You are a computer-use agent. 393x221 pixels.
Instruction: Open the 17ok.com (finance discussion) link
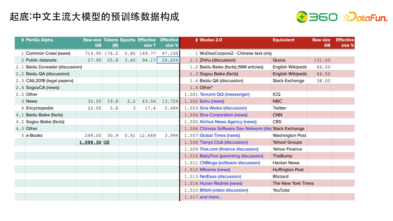[x=229, y=149]
